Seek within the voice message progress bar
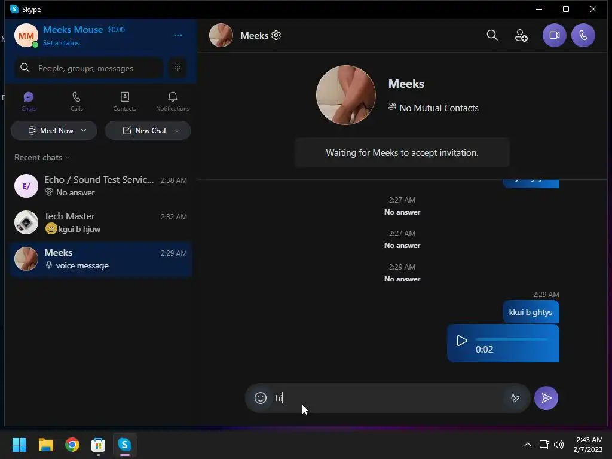Screen dimensions: 612x459 pos(512,339)
